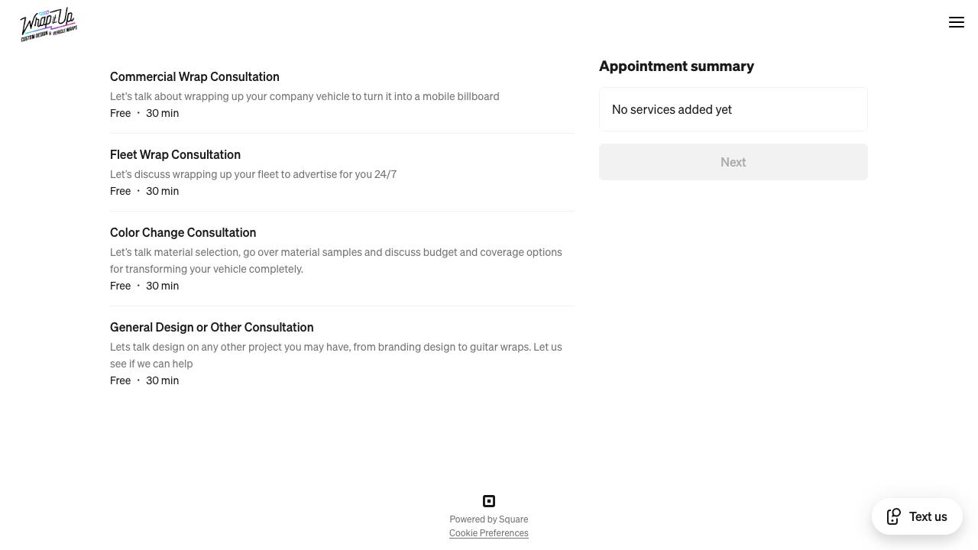Click the fleet advertise 24/7 description
978x550 pixels.
[x=253, y=174]
